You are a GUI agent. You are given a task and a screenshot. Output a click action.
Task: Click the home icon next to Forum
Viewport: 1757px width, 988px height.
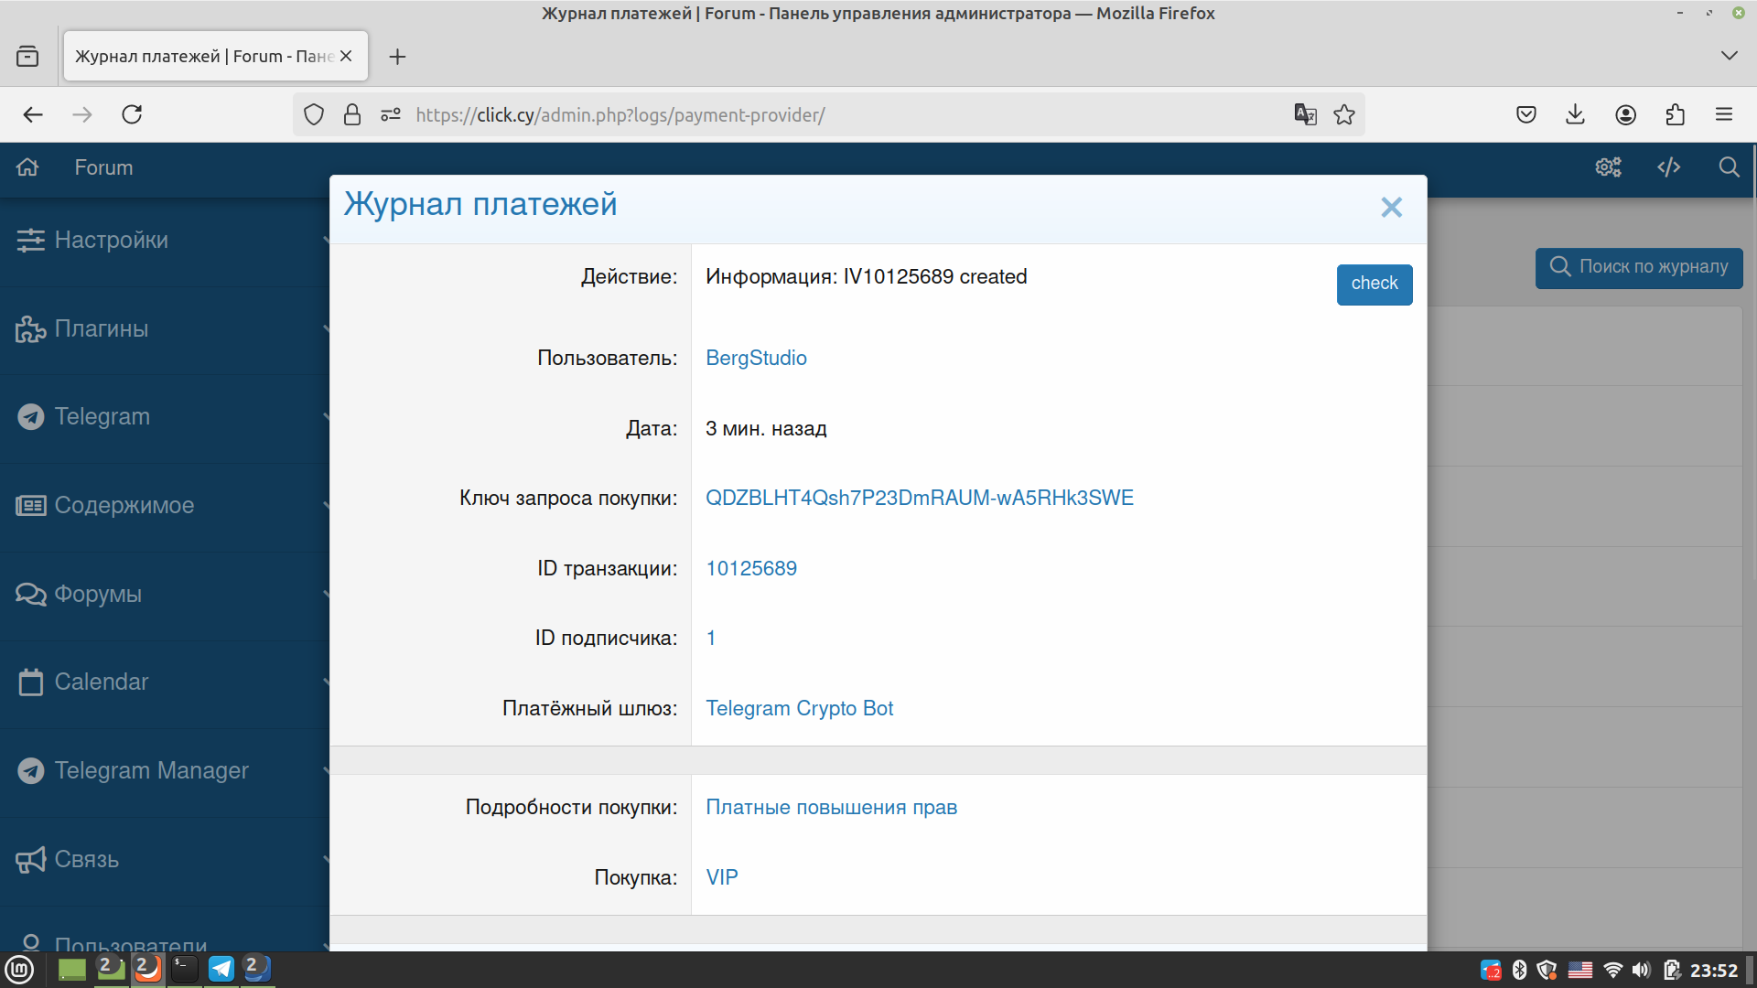tap(27, 167)
